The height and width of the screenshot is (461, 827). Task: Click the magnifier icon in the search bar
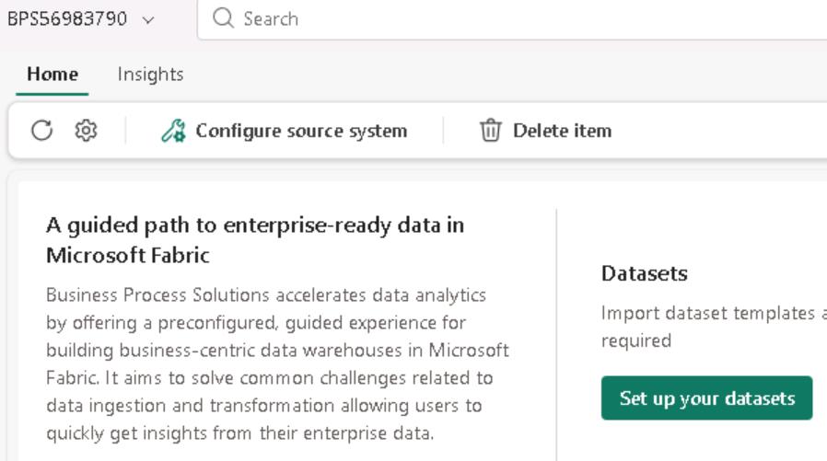223,18
